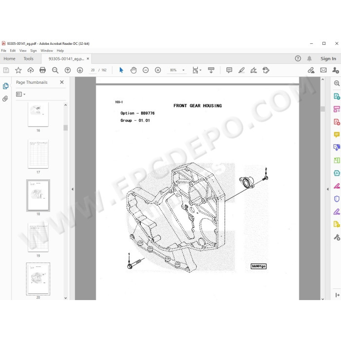Click the document scrollbar up arrow
The image size is (341, 341).
pos(322,79)
